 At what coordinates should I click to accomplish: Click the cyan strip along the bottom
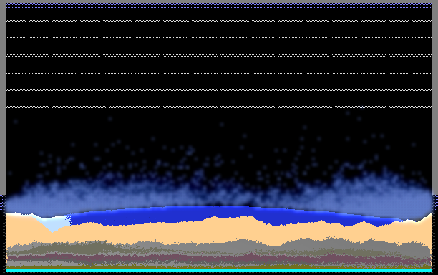point(219,271)
